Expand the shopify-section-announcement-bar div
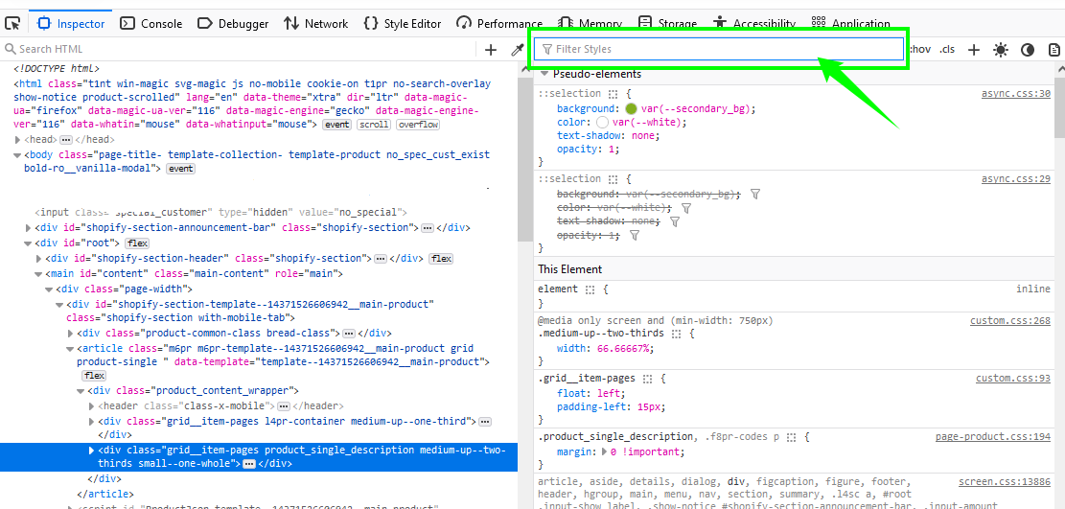This screenshot has height=509, width=1065. 28,228
